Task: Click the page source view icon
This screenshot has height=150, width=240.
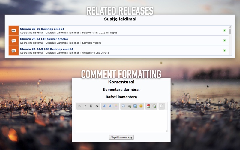Action: pos(162,106)
